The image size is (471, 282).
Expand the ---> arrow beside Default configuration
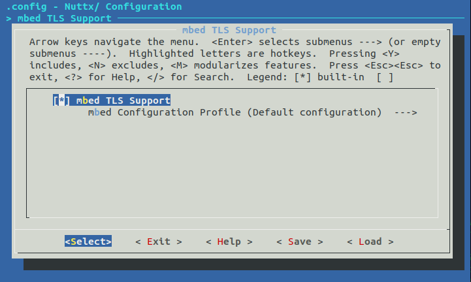pyautogui.click(x=406, y=113)
